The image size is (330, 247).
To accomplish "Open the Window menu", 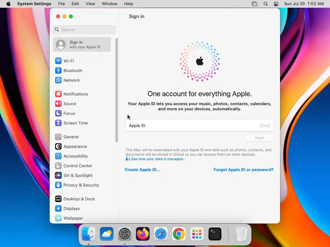I will (x=110, y=4).
